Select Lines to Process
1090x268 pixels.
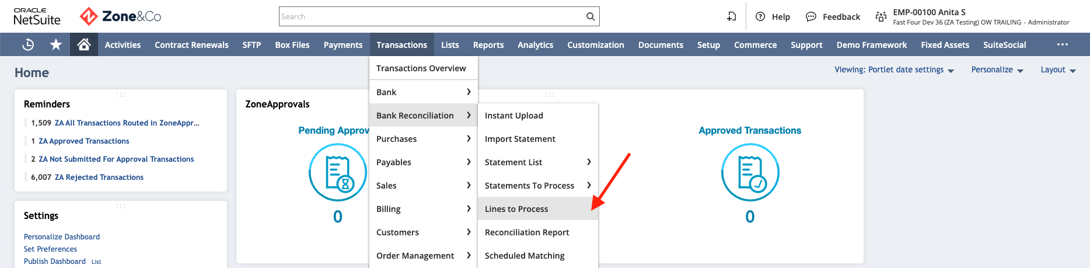pyautogui.click(x=538, y=209)
